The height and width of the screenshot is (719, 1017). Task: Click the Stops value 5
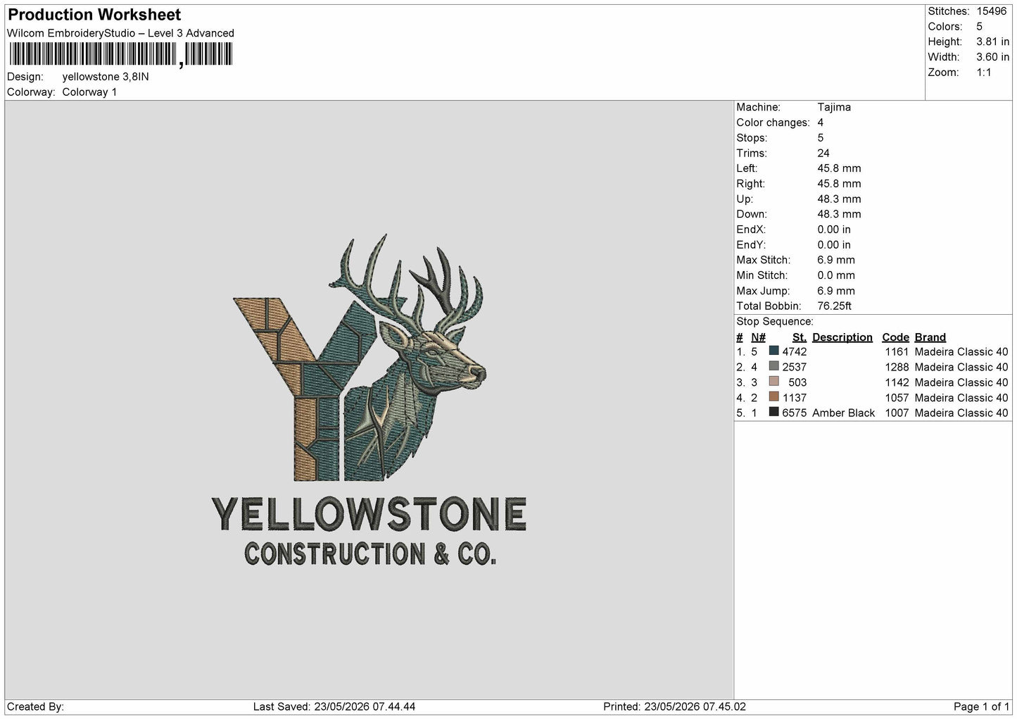pos(821,138)
